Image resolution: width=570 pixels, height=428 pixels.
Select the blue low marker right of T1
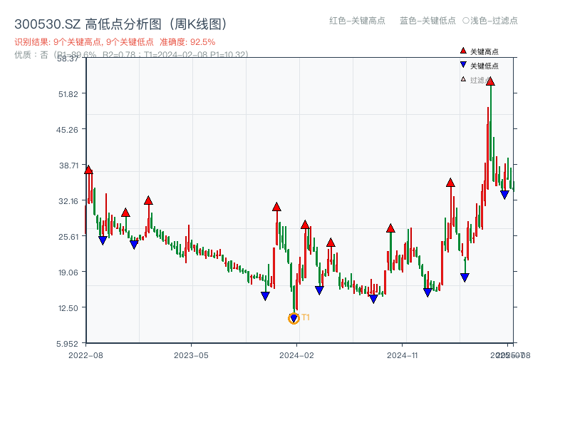[319, 290]
